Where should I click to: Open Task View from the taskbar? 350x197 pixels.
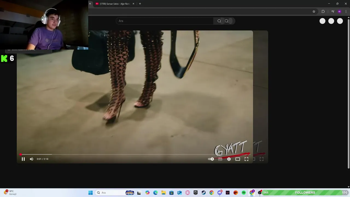click(x=139, y=193)
